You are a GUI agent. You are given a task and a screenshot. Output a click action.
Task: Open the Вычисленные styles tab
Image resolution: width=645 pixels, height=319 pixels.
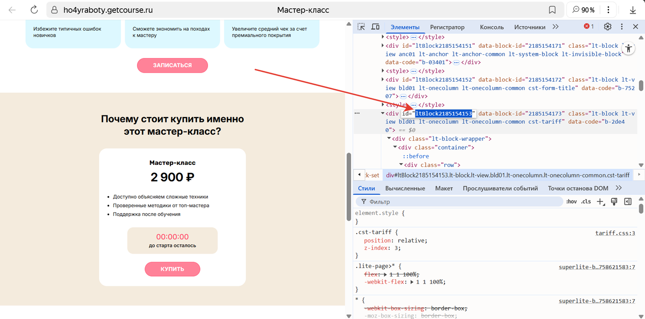pyautogui.click(x=405, y=188)
